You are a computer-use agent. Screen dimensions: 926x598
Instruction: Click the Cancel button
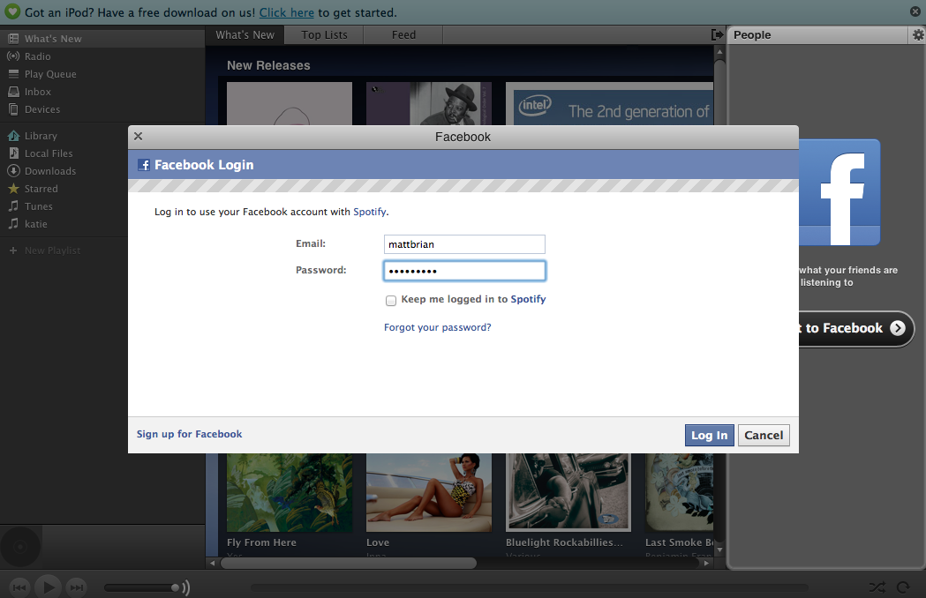764,436
